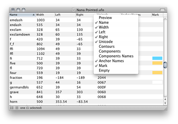Click the UFO document icon in title bar
The image size is (178, 124).
pyautogui.click(x=74, y=10)
